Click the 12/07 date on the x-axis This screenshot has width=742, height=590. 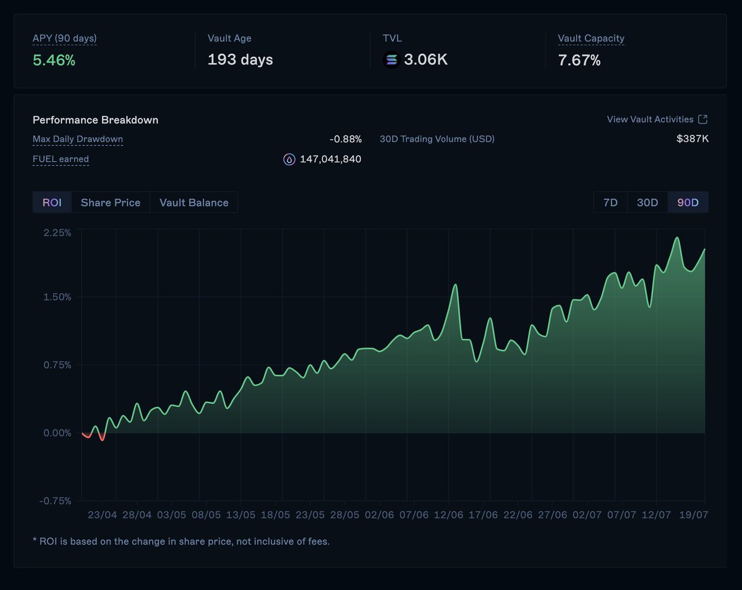pyautogui.click(x=657, y=515)
